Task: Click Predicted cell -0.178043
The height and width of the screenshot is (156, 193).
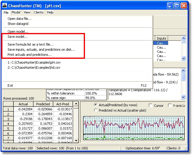Action: (x=43, y=119)
